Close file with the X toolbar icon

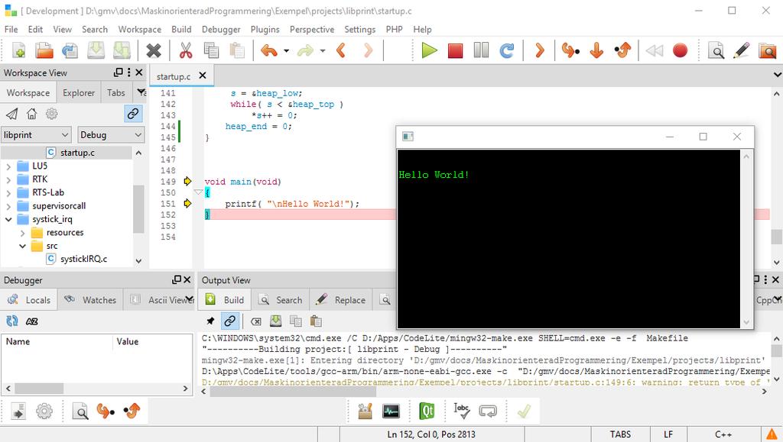click(x=154, y=50)
